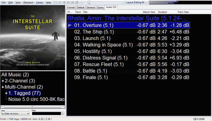The height and width of the screenshot is (121, 212).
Task: Click the Track column header
Action: (x=78, y=12)
